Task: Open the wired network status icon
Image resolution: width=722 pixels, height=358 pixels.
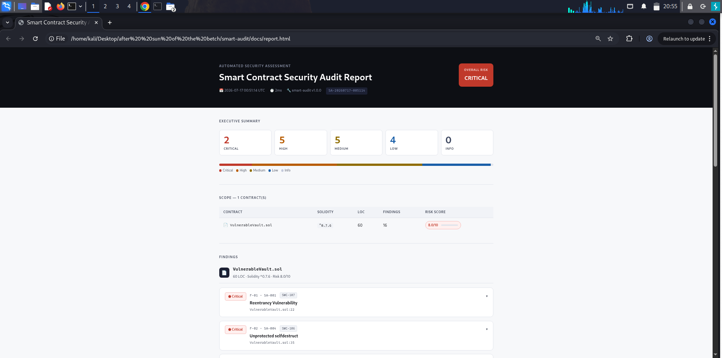Action: pyautogui.click(x=630, y=6)
